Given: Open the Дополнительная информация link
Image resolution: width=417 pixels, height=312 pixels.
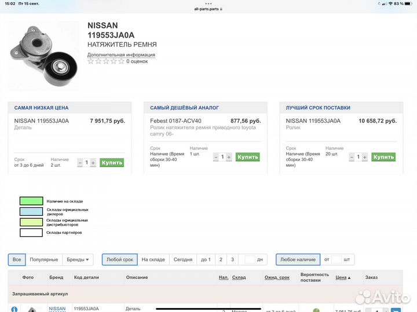Looking at the screenshot, I should pyautogui.click(x=121, y=55).
